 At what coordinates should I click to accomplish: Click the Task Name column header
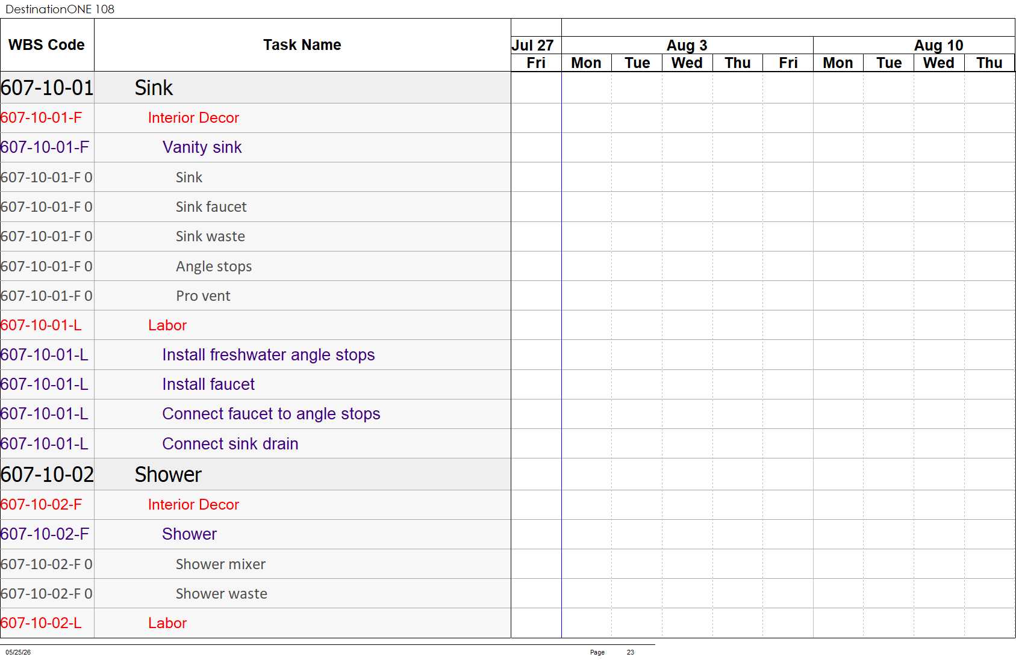tap(302, 45)
